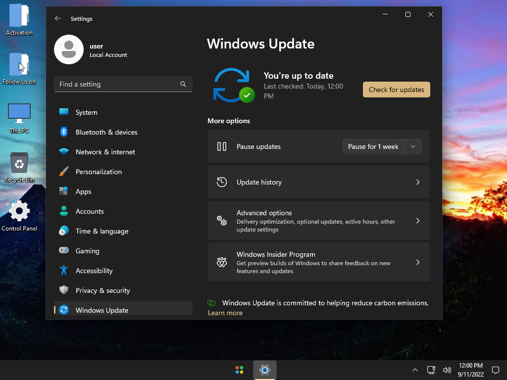Image resolution: width=507 pixels, height=380 pixels.
Task: Open Advanced options chevron
Action: (x=418, y=221)
